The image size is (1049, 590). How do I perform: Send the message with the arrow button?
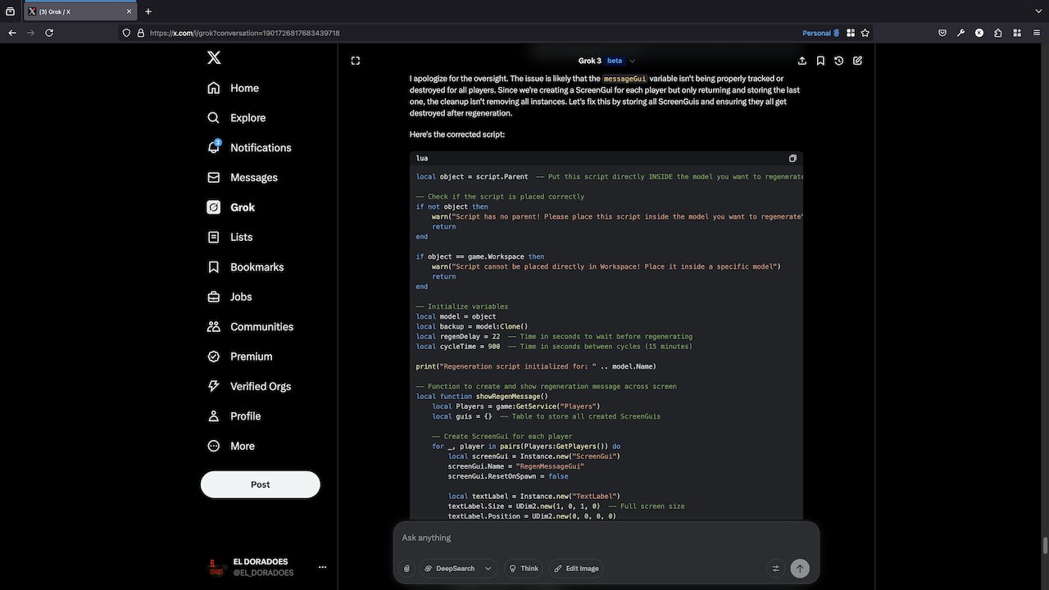click(x=800, y=568)
